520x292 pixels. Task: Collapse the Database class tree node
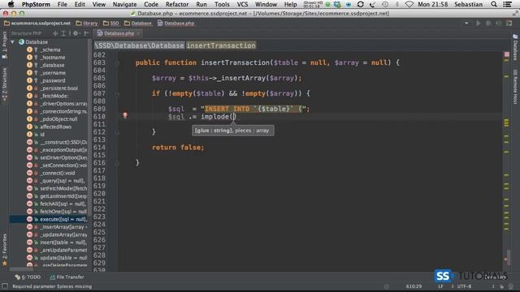pos(13,42)
